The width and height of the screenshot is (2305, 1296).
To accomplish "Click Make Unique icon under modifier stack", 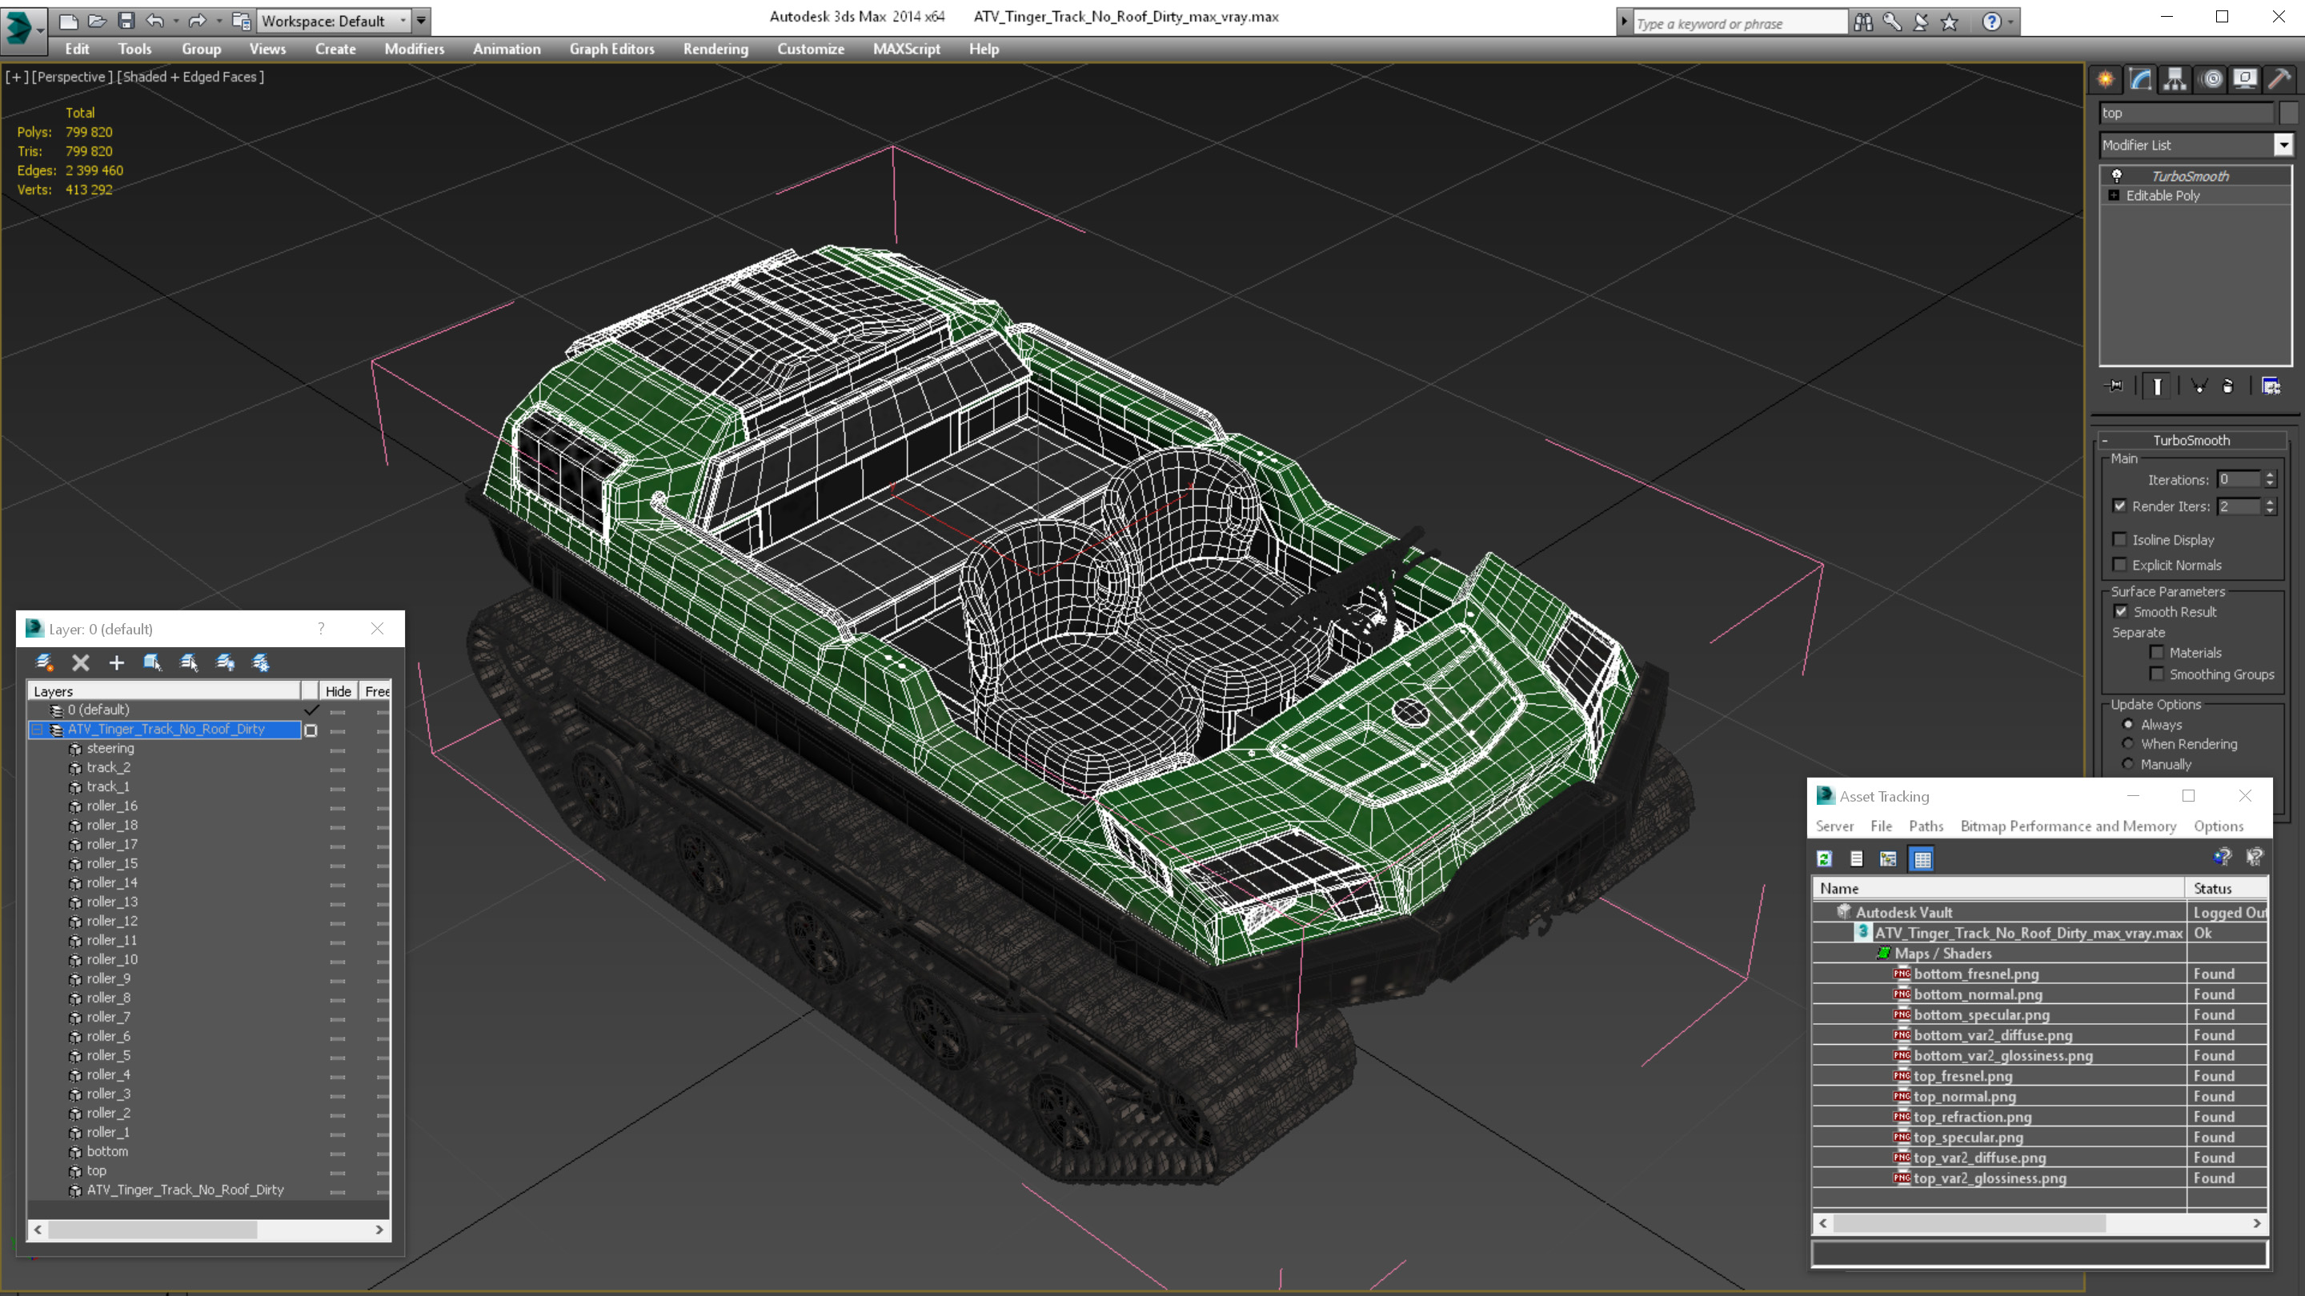I will click(2199, 386).
